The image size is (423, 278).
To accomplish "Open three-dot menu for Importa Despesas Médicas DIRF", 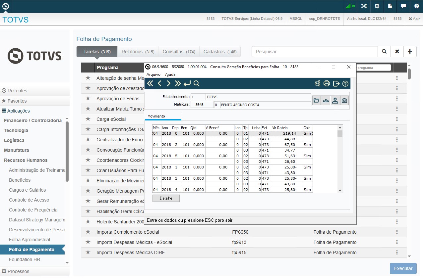I will [396, 253].
